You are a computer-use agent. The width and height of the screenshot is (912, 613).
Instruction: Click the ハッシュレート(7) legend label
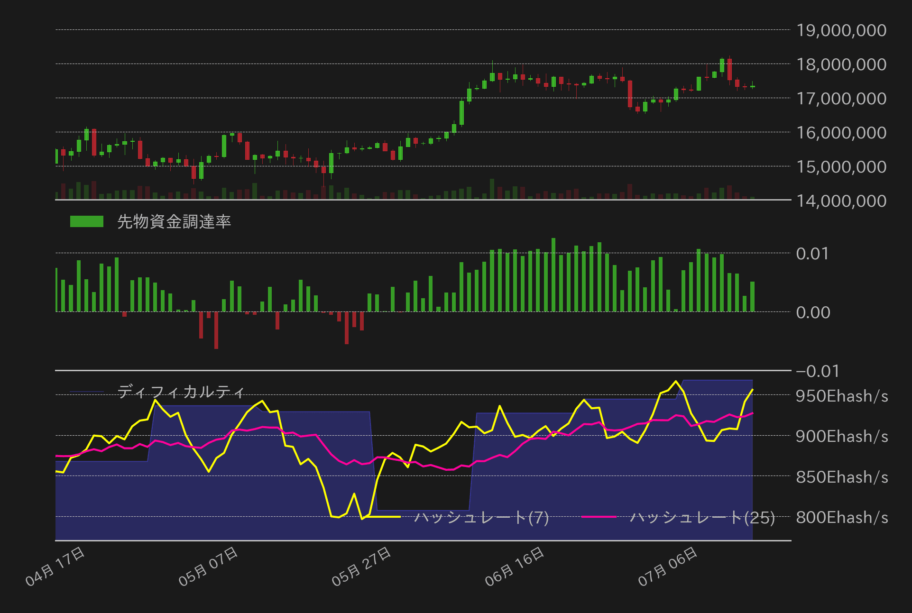point(481,517)
